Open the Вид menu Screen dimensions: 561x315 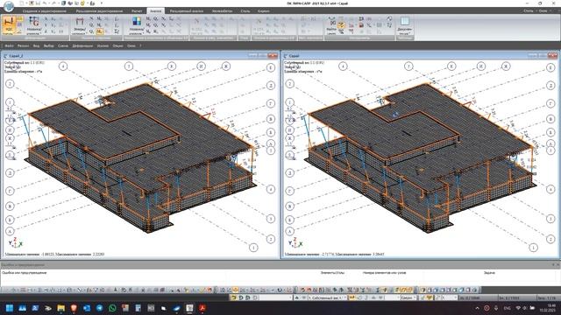(x=36, y=45)
